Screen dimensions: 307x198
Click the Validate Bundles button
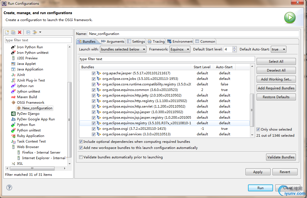[281, 157]
